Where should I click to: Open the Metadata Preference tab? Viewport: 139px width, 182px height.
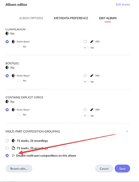pos(71,18)
